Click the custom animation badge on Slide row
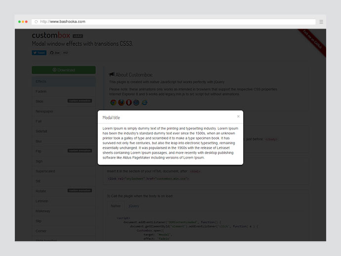The image size is (341, 256). click(80, 101)
